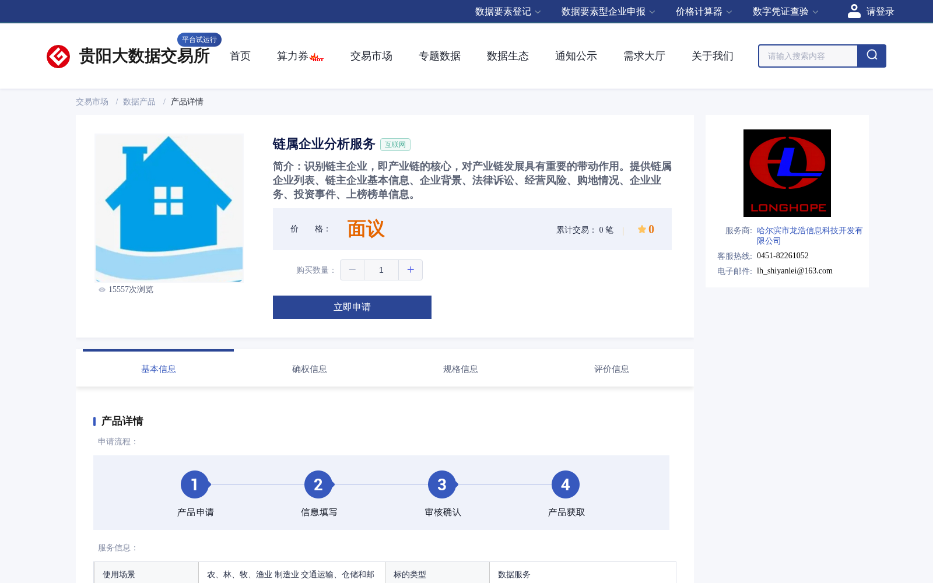Screen dimensions: 933x583
Task: Open the 数据生态 nav item
Action: [508, 56]
